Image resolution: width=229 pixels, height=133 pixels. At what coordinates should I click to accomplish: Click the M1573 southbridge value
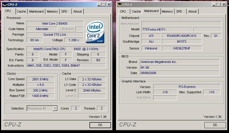[x=182, y=42]
